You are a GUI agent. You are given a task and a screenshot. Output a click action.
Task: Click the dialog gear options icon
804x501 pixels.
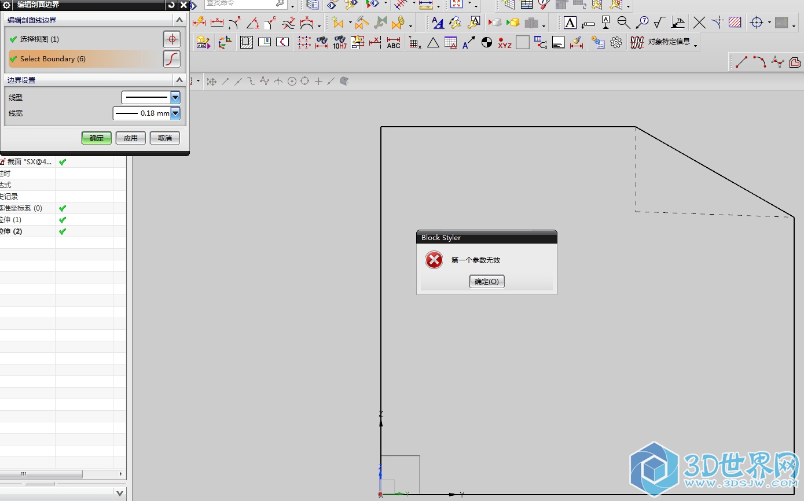coord(7,5)
